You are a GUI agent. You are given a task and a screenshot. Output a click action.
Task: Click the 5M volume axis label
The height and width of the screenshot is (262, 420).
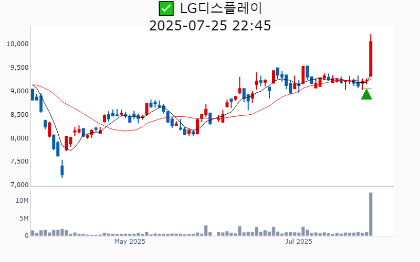[24, 219]
